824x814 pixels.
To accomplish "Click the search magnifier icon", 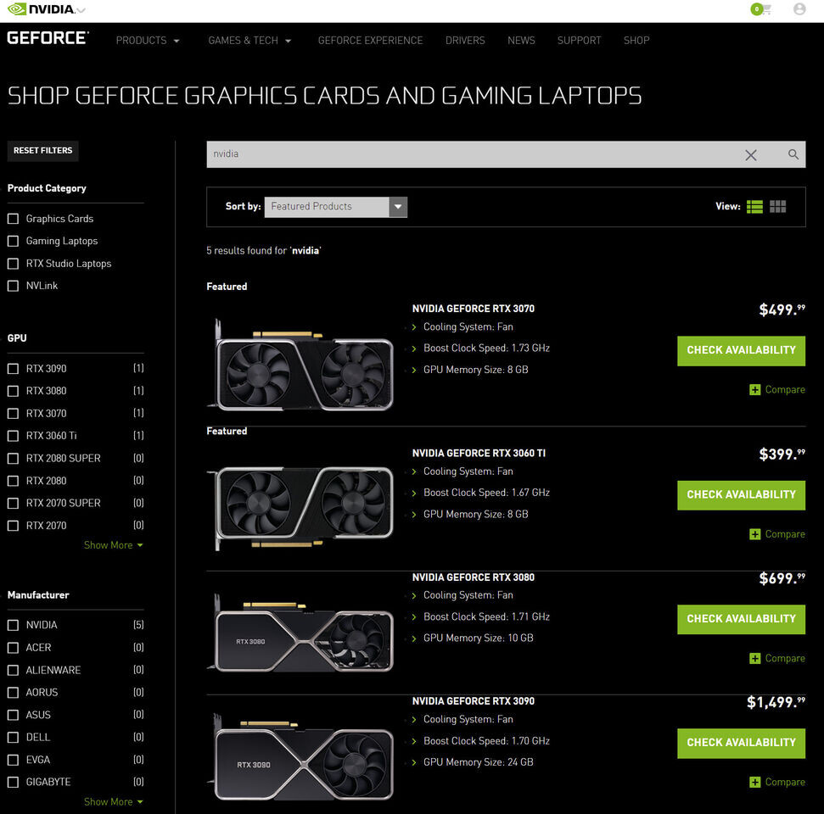I will coord(793,154).
